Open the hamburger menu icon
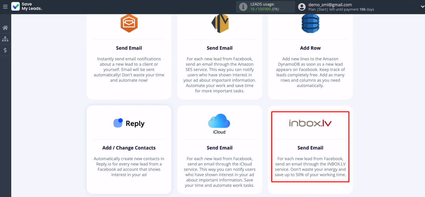The width and height of the screenshot is (425, 197). click(x=5, y=7)
